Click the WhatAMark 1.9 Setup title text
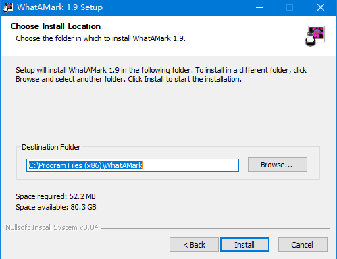Viewport: 337px width, 259px height. pos(60,7)
